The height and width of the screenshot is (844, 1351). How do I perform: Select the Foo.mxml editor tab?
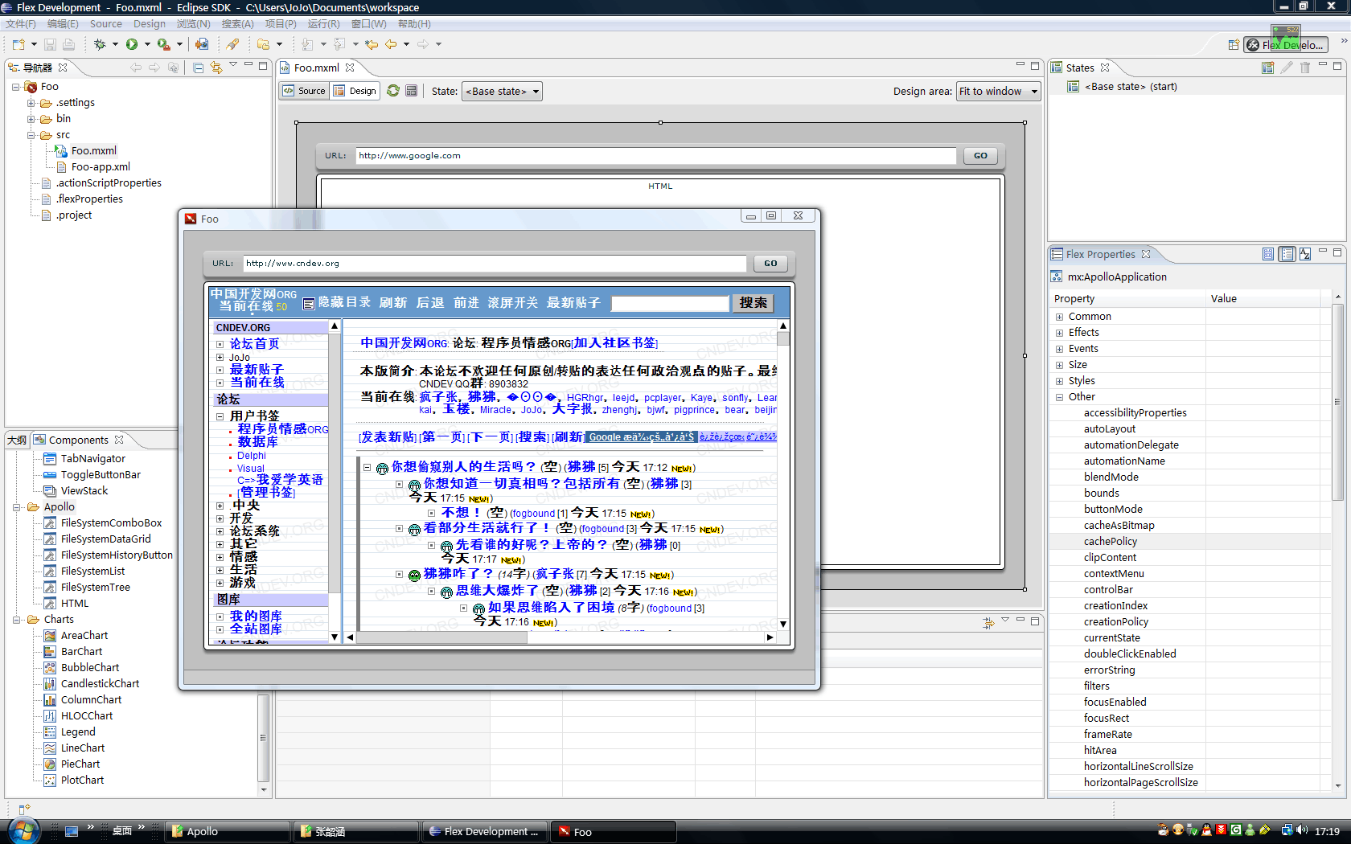[317, 68]
